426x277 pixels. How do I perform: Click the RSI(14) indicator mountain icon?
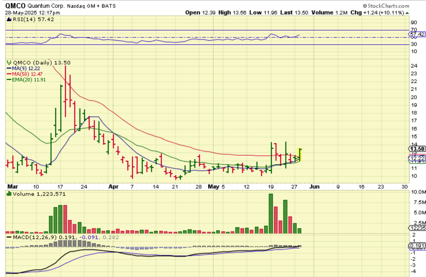click(x=9, y=19)
